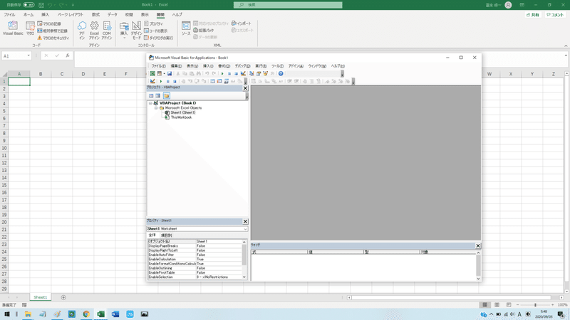
Task: Collapse Microsoft Excel Objects folder node
Action: click(x=156, y=108)
